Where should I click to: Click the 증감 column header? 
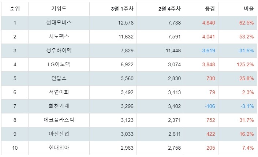click(210, 9)
